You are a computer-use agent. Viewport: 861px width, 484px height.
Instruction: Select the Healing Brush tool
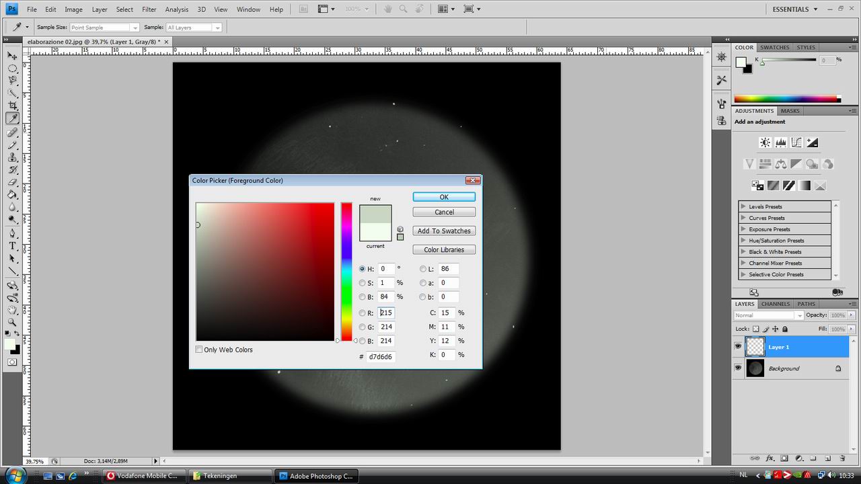pyautogui.click(x=12, y=132)
